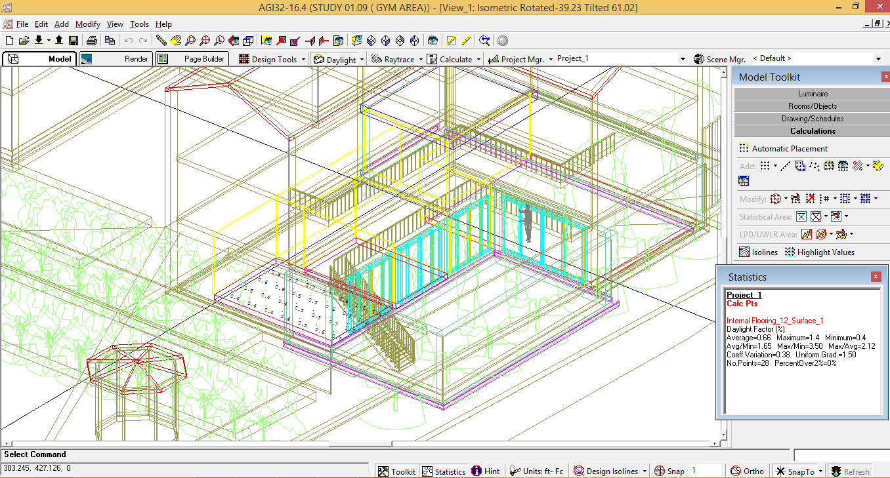
Task: Open the Daylight dropdown
Action: point(338,58)
